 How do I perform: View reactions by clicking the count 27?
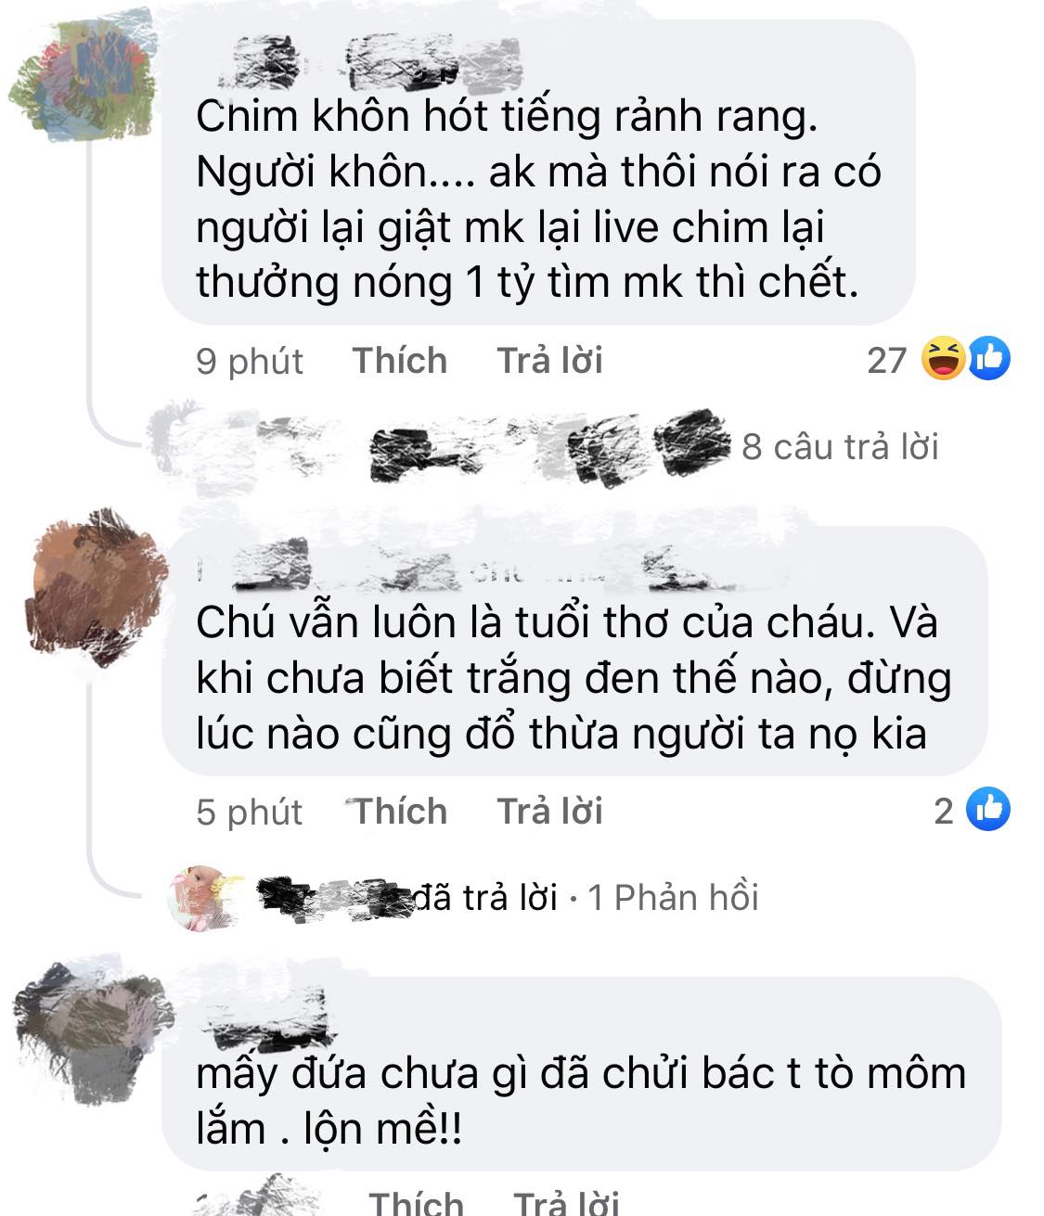(x=886, y=360)
